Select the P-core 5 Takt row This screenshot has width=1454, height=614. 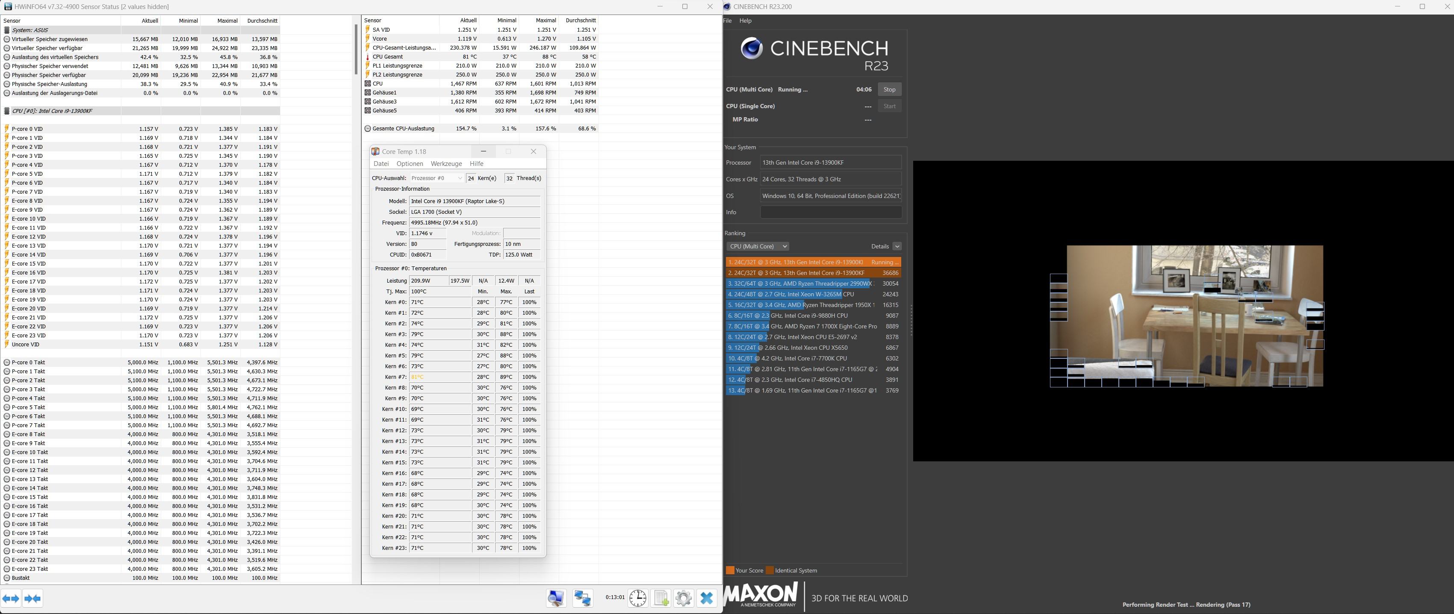[141, 407]
